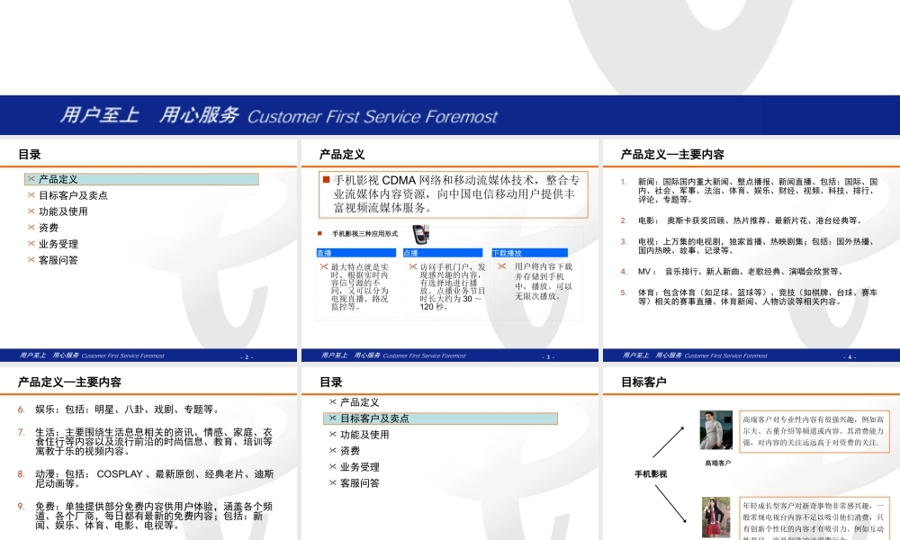Click page number 3 in slide footer
Screen dimensions: 900x540
point(548,357)
